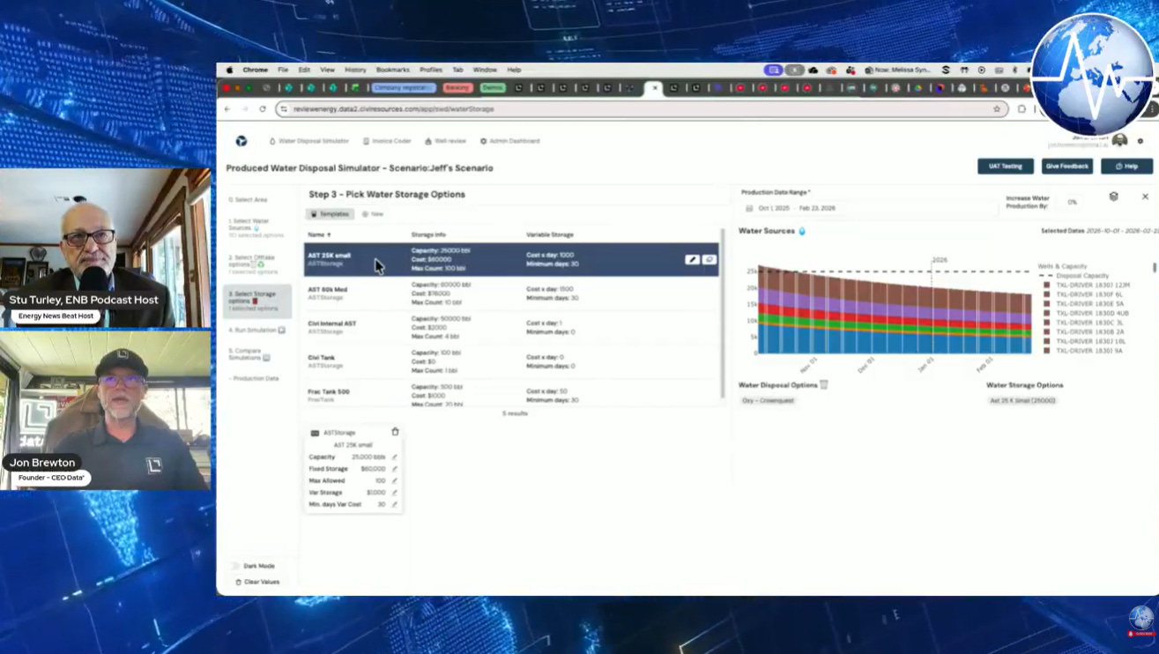Click the chart legend scrollbar
The height and width of the screenshot is (654, 1159).
click(1154, 267)
